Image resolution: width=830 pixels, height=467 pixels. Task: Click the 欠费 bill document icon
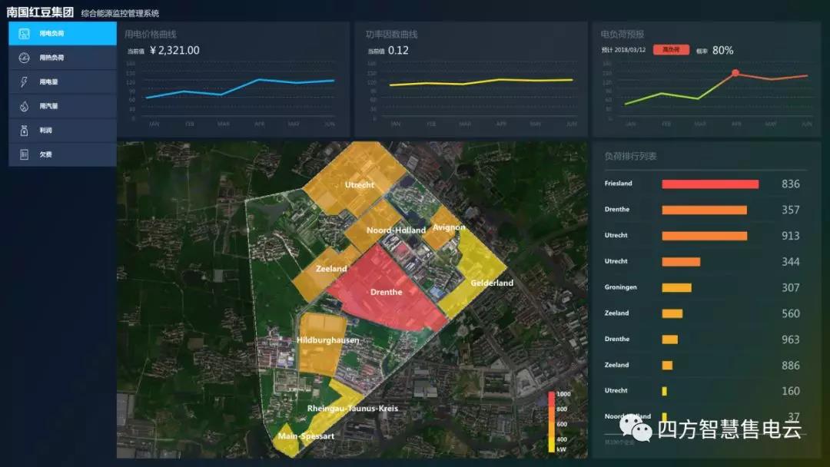click(25, 154)
